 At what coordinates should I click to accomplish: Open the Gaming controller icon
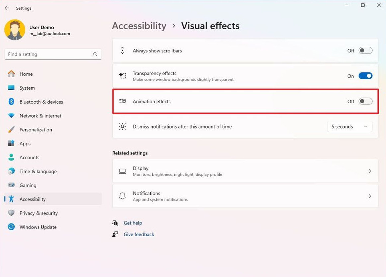click(11, 185)
